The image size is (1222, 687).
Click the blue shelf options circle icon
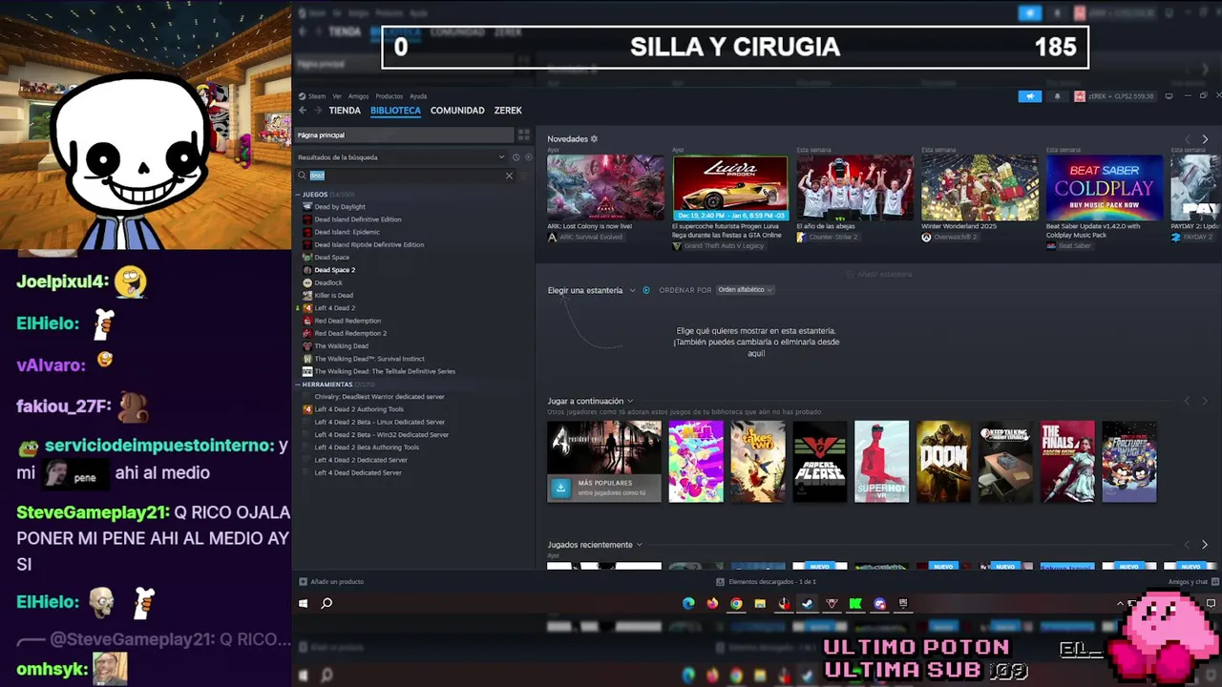click(x=646, y=290)
